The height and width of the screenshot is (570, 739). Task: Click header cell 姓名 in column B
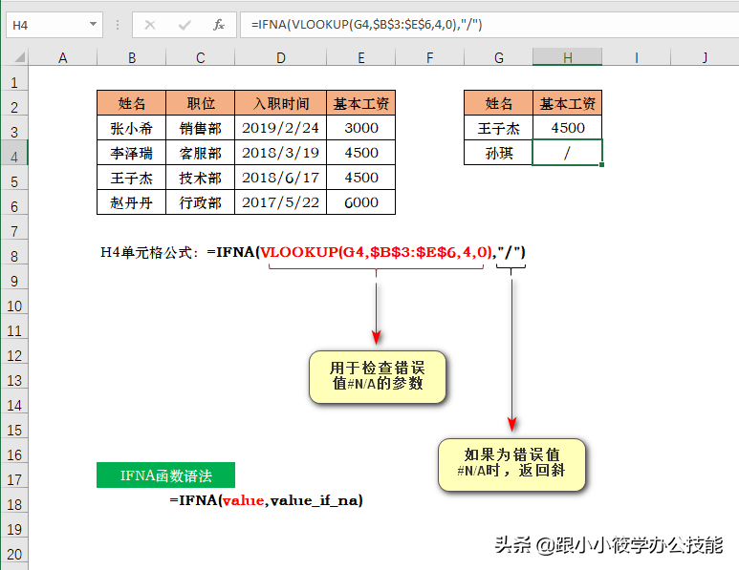coord(132,103)
